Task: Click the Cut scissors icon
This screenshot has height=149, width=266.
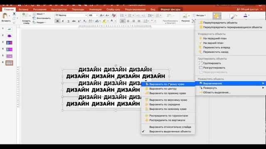Action: [x=14, y=14]
